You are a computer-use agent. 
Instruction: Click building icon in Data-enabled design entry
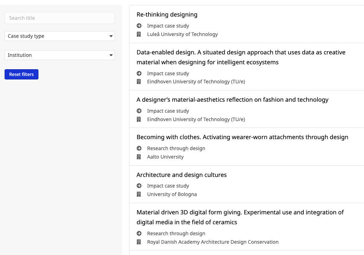coord(139,82)
